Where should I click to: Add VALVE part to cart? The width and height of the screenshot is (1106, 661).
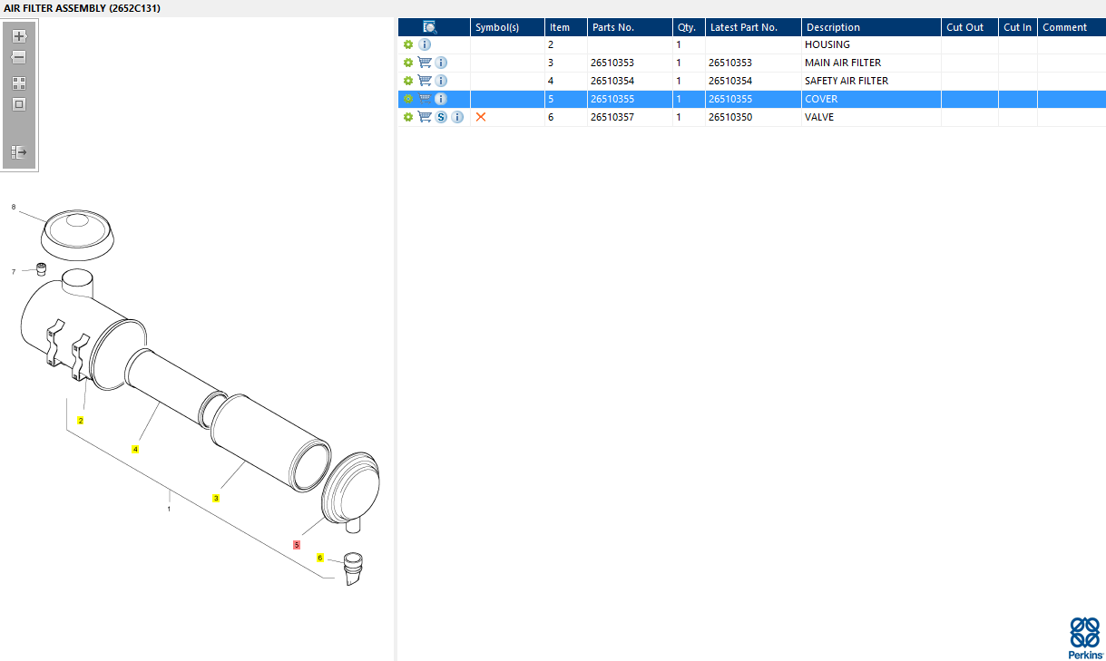click(x=425, y=117)
